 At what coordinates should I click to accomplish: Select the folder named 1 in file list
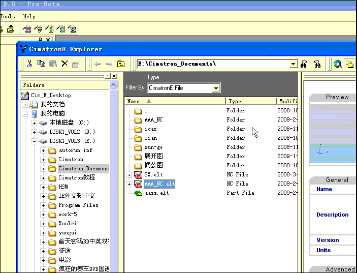(x=146, y=111)
